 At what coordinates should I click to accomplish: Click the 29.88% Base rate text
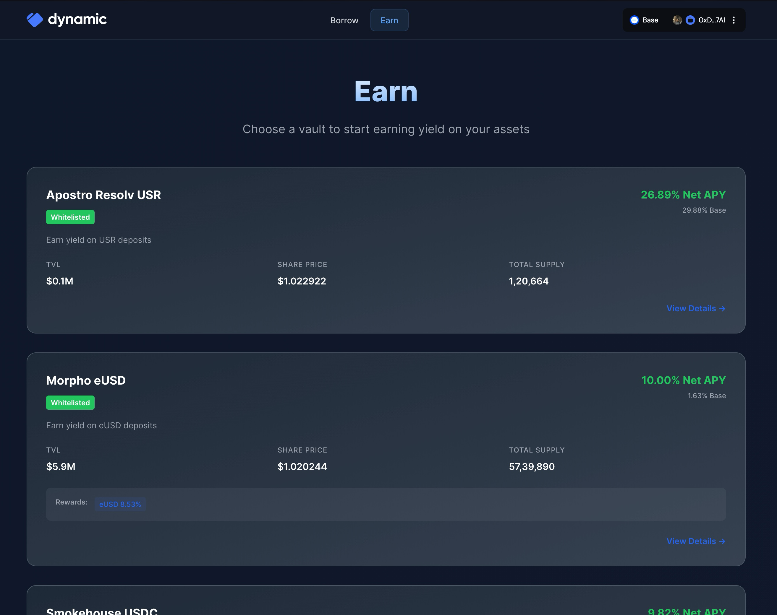click(704, 210)
